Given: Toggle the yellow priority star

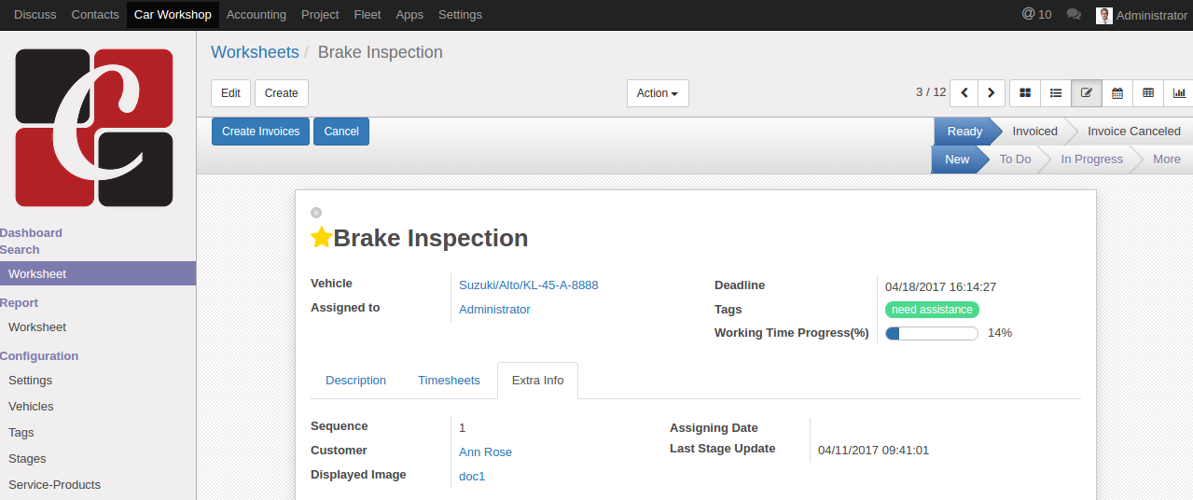Looking at the screenshot, I should pyautogui.click(x=321, y=238).
